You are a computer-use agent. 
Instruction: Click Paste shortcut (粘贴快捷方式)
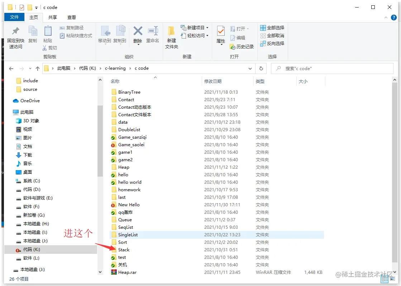[76, 36]
